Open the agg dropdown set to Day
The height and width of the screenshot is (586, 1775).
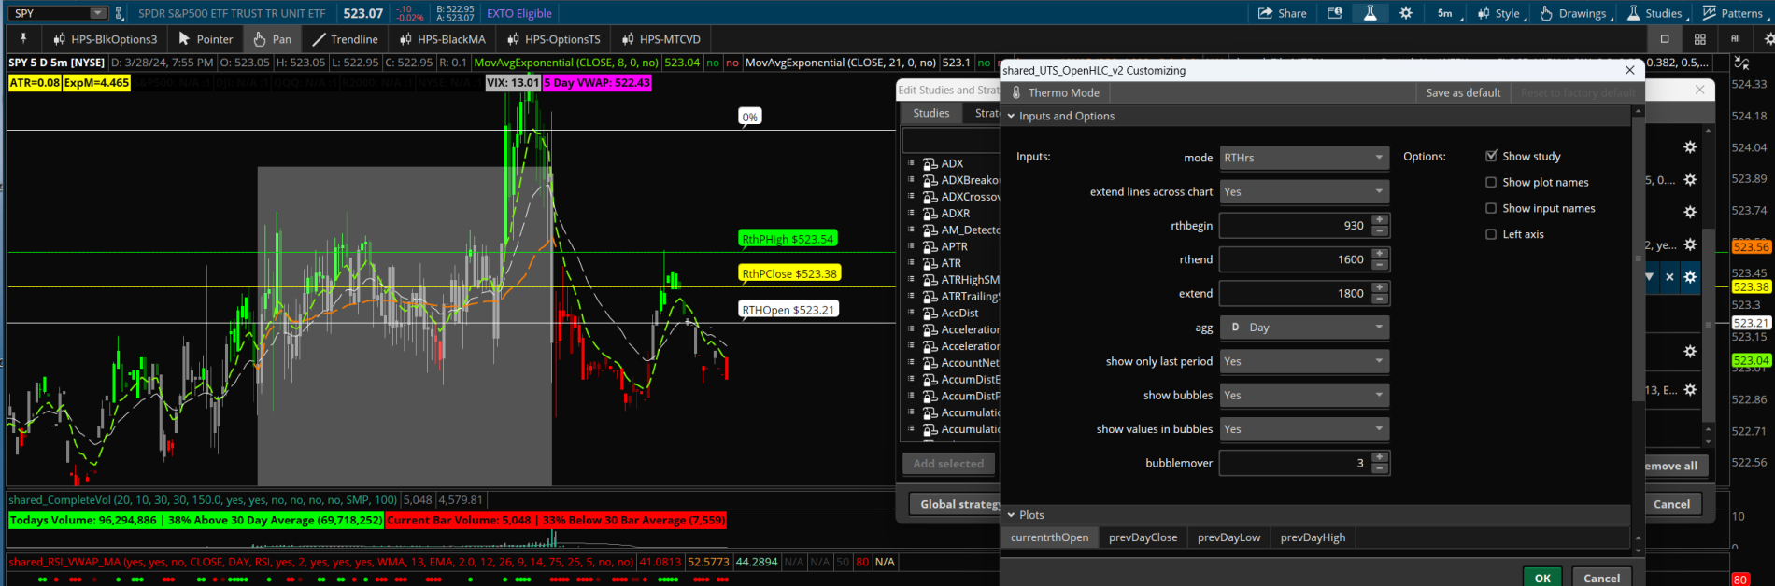(x=1303, y=328)
